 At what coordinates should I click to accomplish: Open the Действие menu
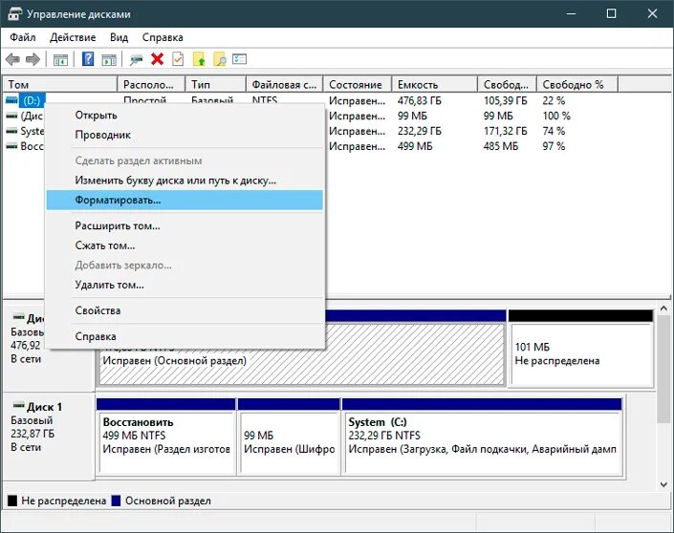tap(73, 37)
